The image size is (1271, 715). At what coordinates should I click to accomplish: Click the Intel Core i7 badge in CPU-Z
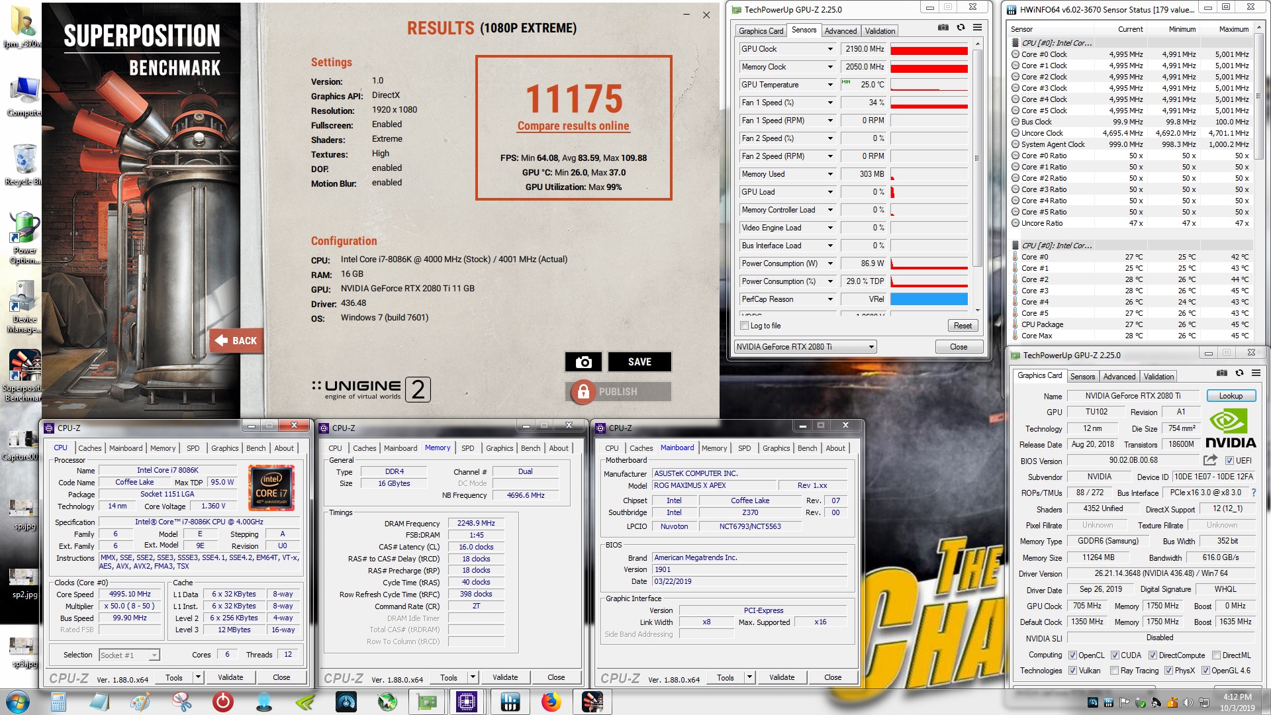coord(271,487)
